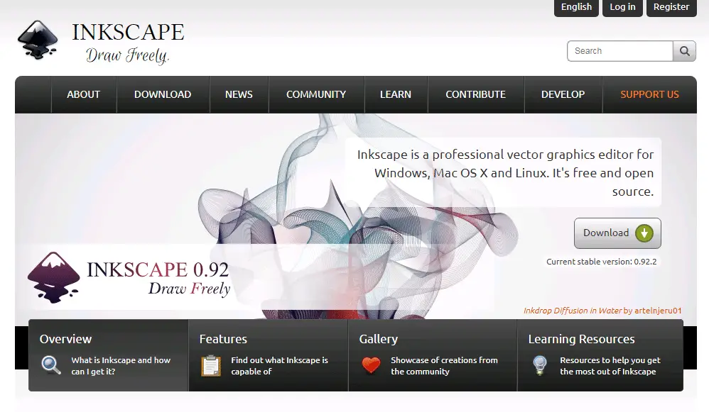Focus the Search input field
709x412 pixels.
(620, 51)
